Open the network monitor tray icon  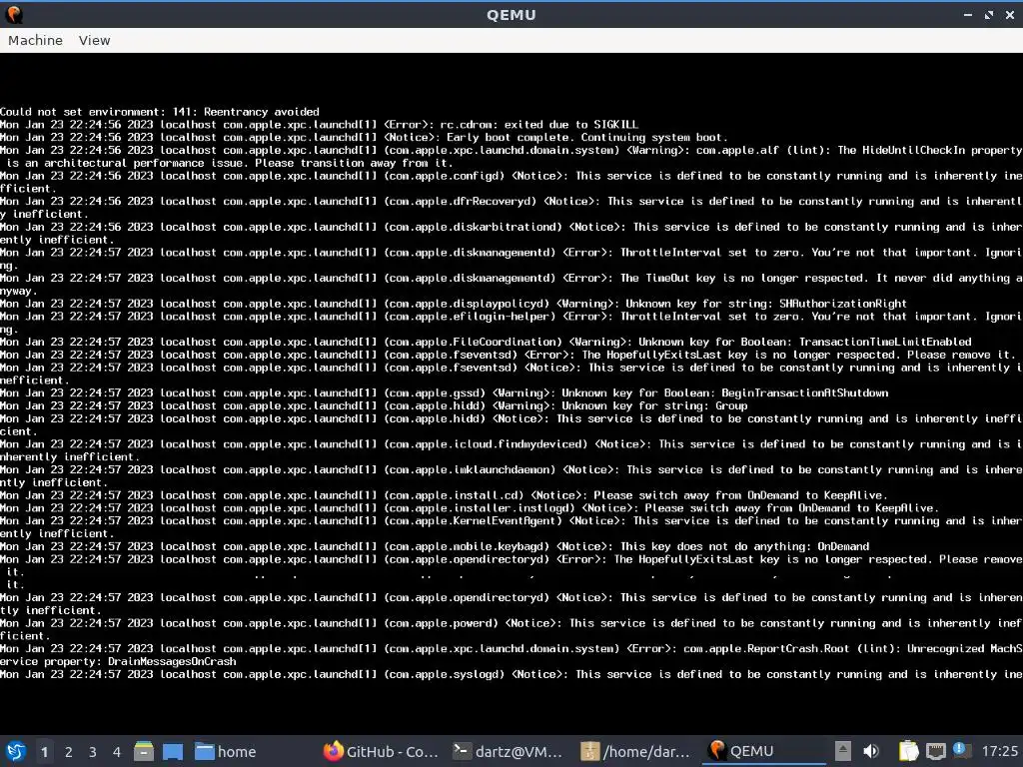coord(935,751)
